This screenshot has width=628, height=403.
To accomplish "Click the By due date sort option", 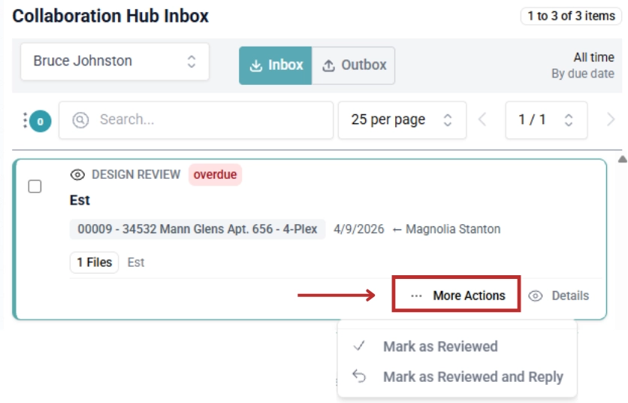I will (583, 74).
